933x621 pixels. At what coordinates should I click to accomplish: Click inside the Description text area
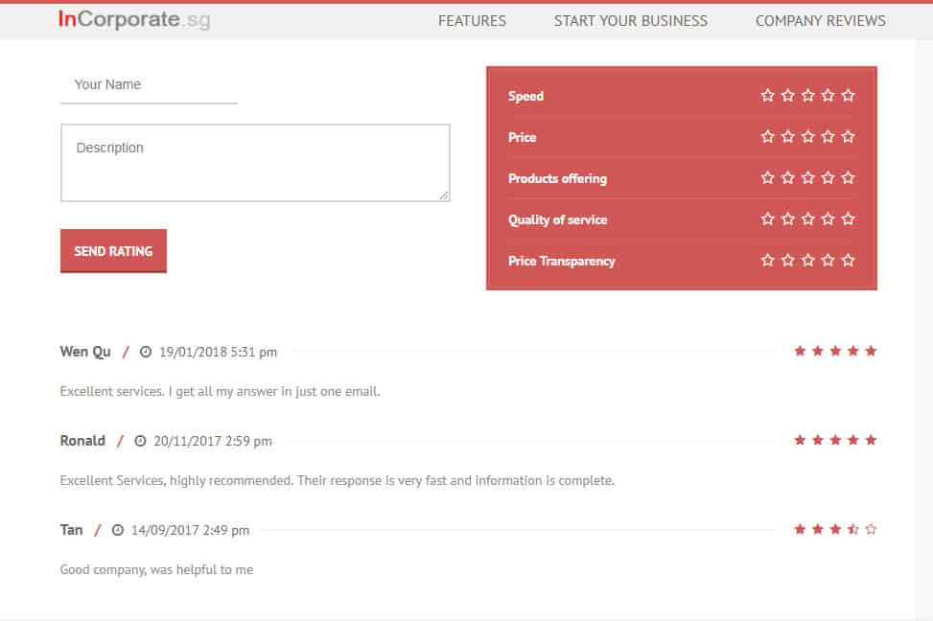(255, 163)
